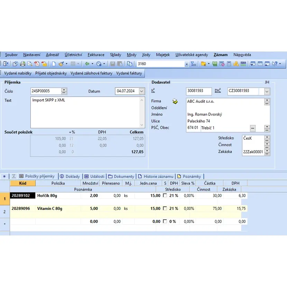The width and height of the screenshot is (287, 287).
Task: Tick the S checkbox in the empty new row
Action: click(x=165, y=222)
